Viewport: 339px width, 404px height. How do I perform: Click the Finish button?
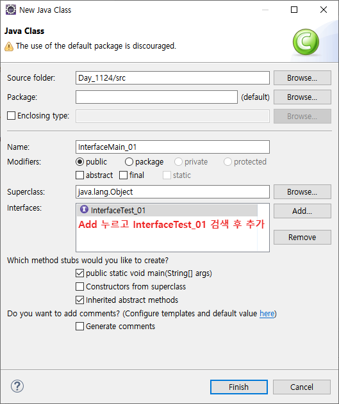click(239, 387)
